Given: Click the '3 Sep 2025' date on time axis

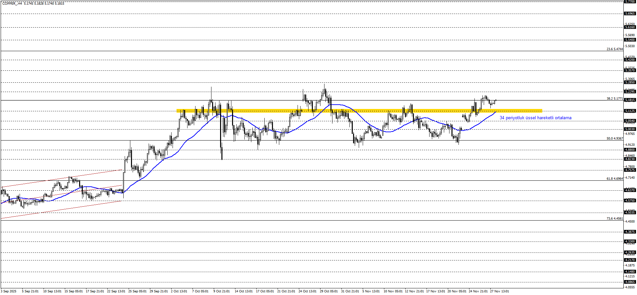Looking at the screenshot, I should point(9,291).
